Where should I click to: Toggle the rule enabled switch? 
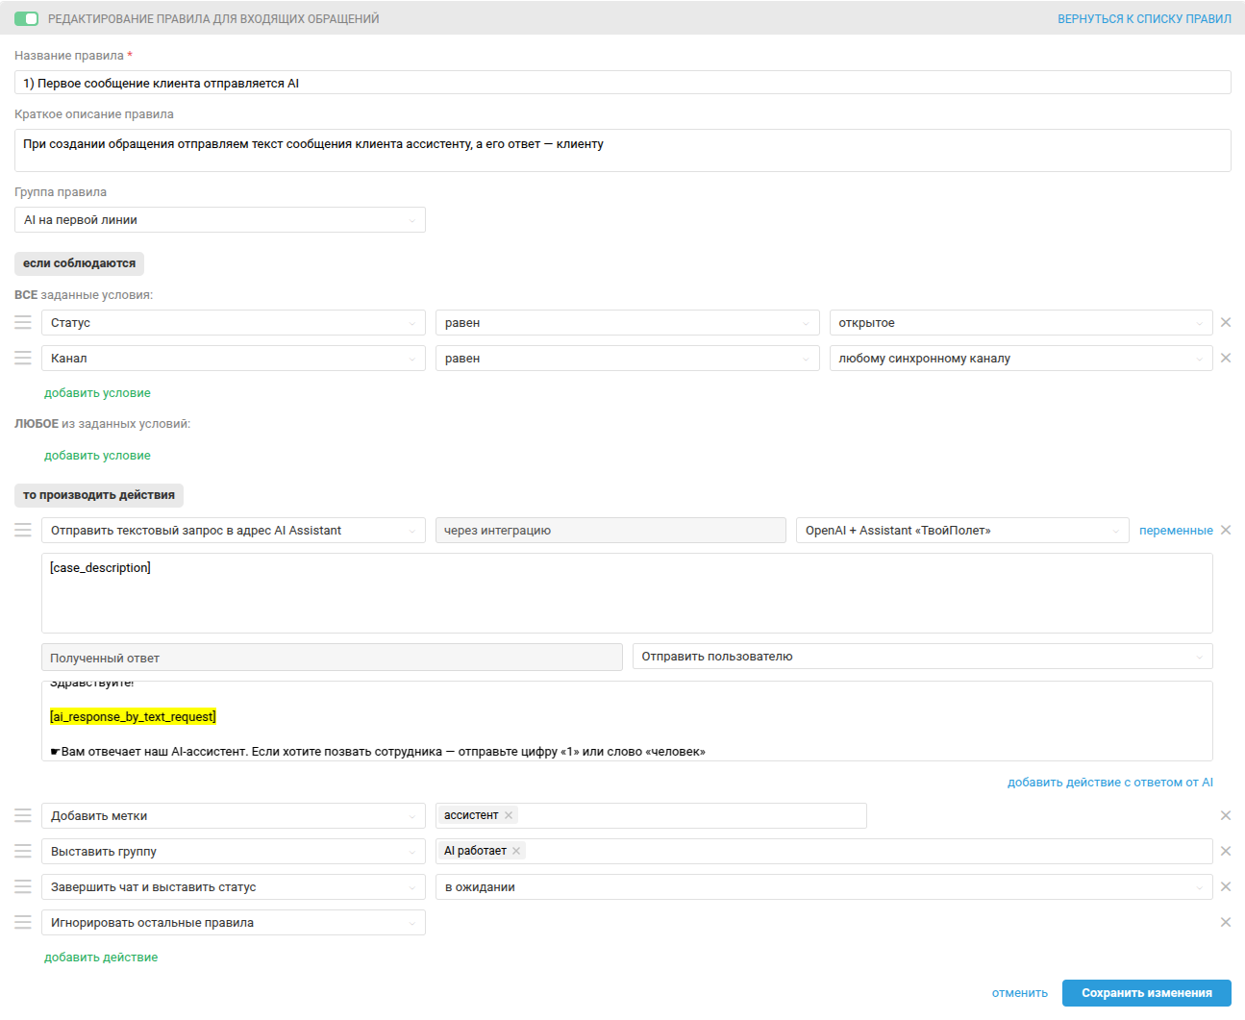[26, 19]
